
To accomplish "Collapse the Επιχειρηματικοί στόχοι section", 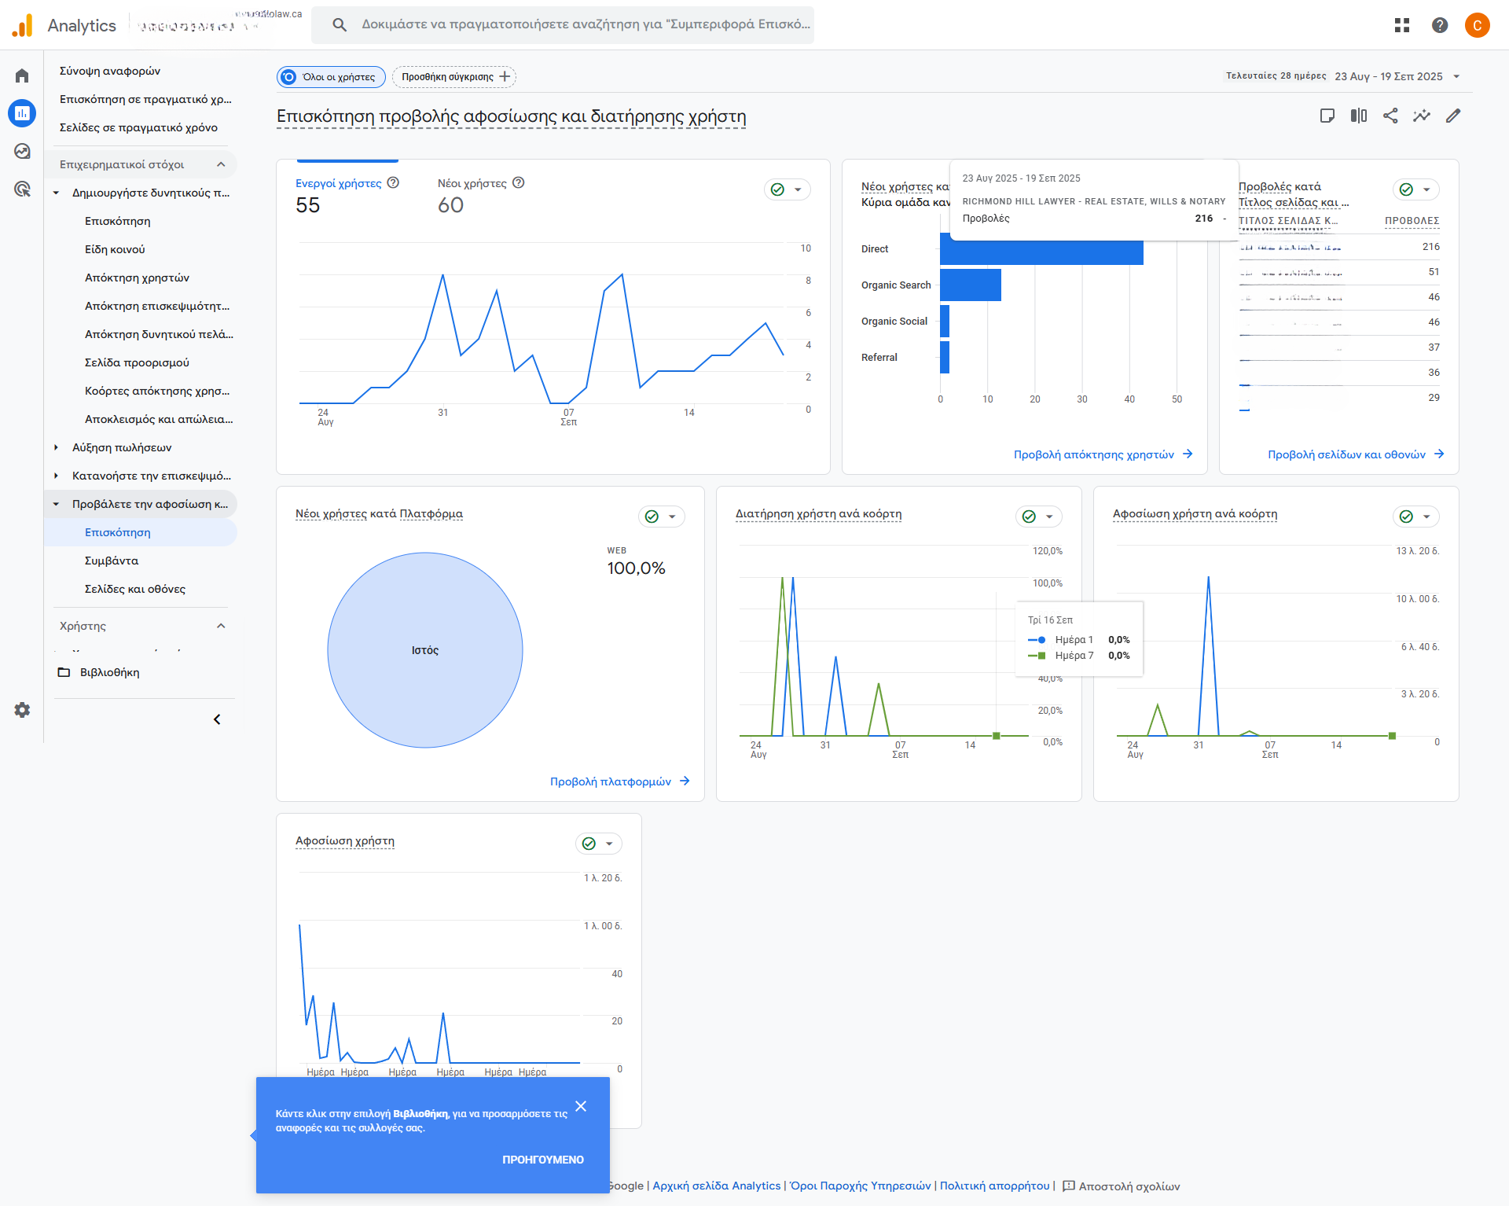I will pyautogui.click(x=221, y=164).
